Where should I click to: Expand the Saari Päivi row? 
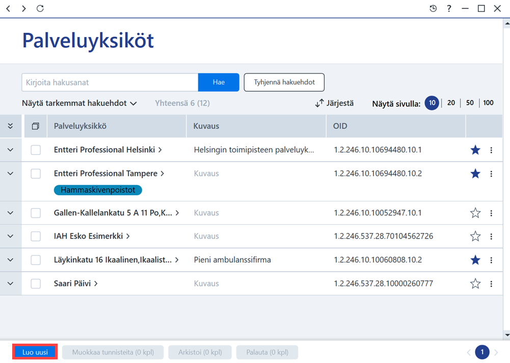point(10,283)
